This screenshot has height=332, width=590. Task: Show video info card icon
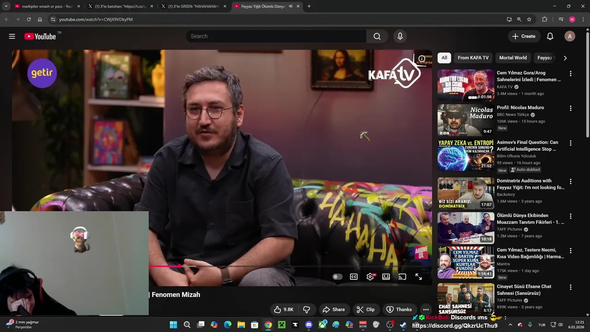(x=422, y=59)
